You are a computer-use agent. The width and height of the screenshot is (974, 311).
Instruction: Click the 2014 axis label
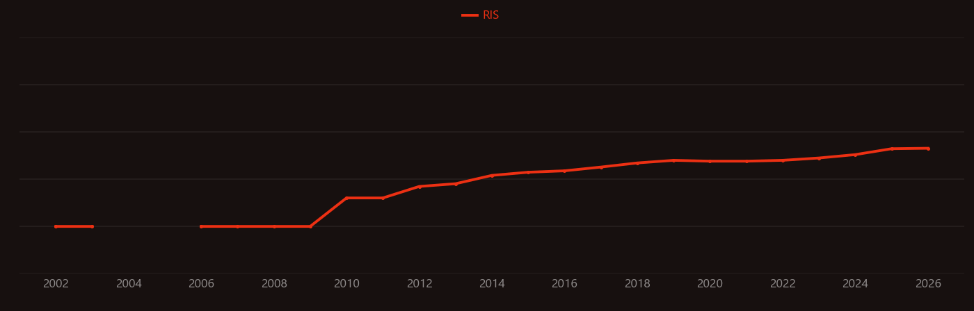click(492, 284)
